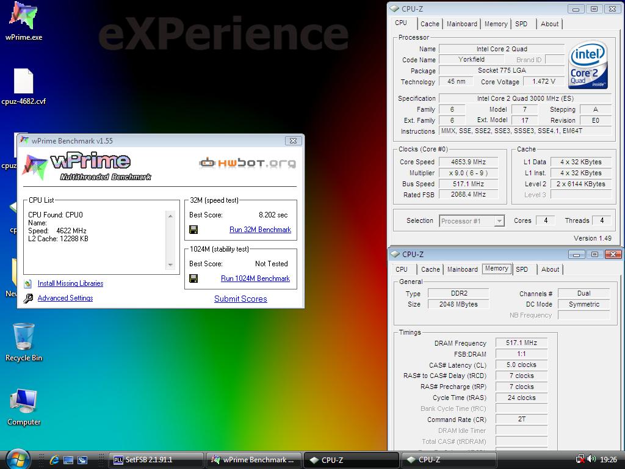This screenshot has height=469, width=625.
Task: Click the Rated FSB value 2068.4 MHz
Action: click(468, 195)
